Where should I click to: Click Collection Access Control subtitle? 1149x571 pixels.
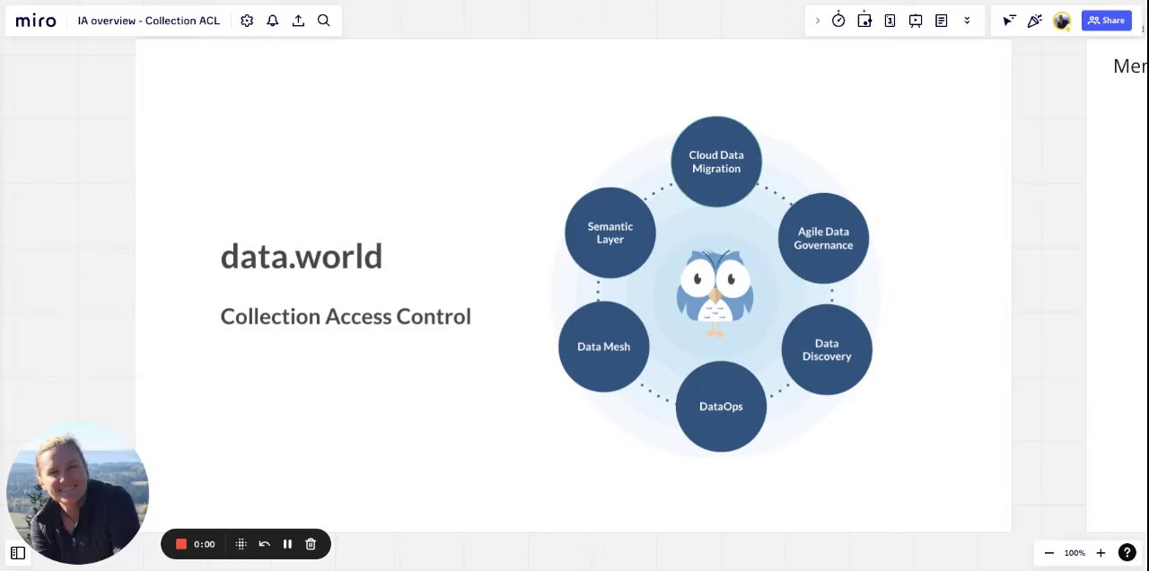346,316
